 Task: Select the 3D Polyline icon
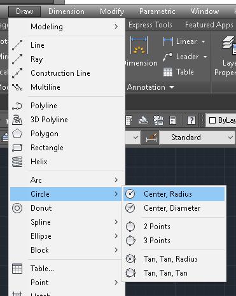(x=17, y=120)
